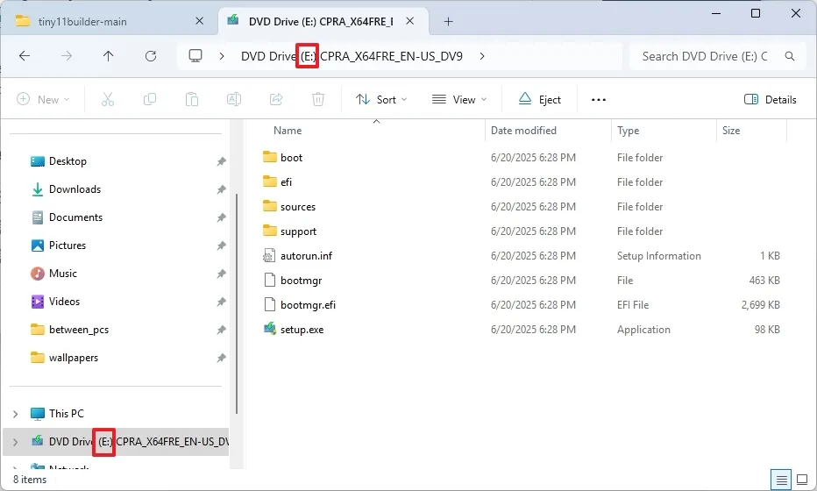The height and width of the screenshot is (491, 817).
Task: Select the sources folder
Action: click(x=298, y=207)
